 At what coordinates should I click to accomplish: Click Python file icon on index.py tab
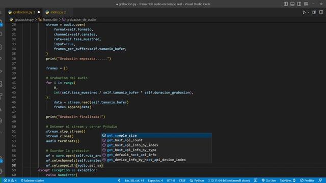(47, 12)
